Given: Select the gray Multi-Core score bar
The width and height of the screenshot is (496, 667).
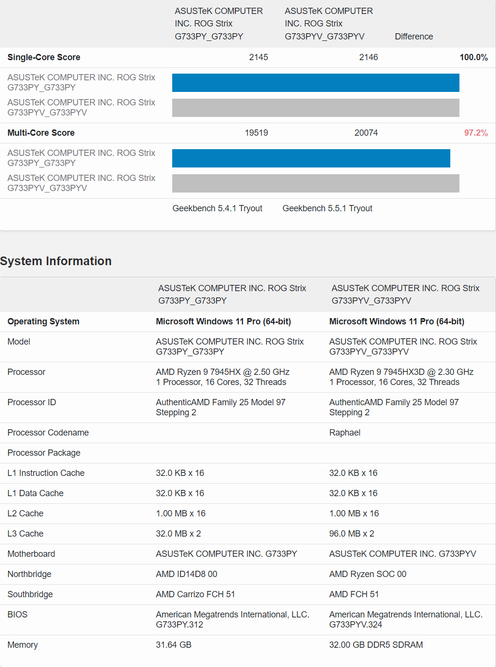Looking at the screenshot, I should pyautogui.click(x=316, y=183).
